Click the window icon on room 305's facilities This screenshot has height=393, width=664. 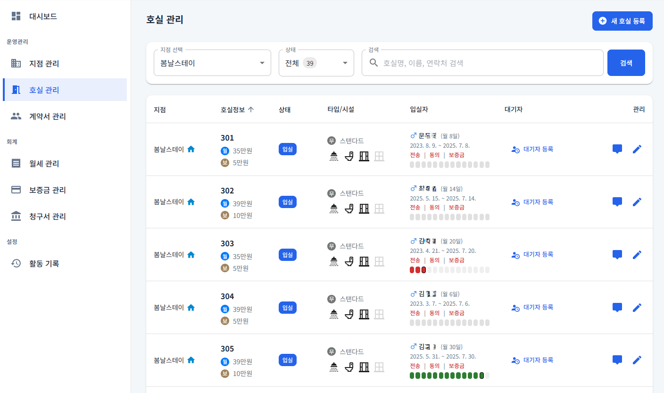coord(379,367)
